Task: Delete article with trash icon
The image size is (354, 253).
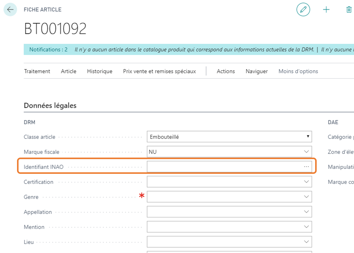Action: coord(349,10)
